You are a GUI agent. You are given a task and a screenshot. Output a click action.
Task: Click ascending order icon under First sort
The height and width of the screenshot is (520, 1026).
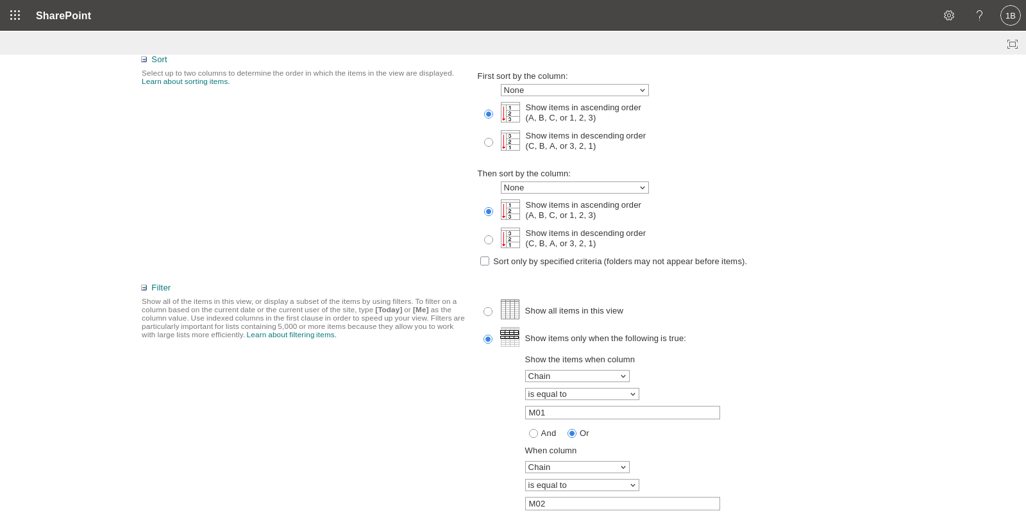(x=510, y=112)
